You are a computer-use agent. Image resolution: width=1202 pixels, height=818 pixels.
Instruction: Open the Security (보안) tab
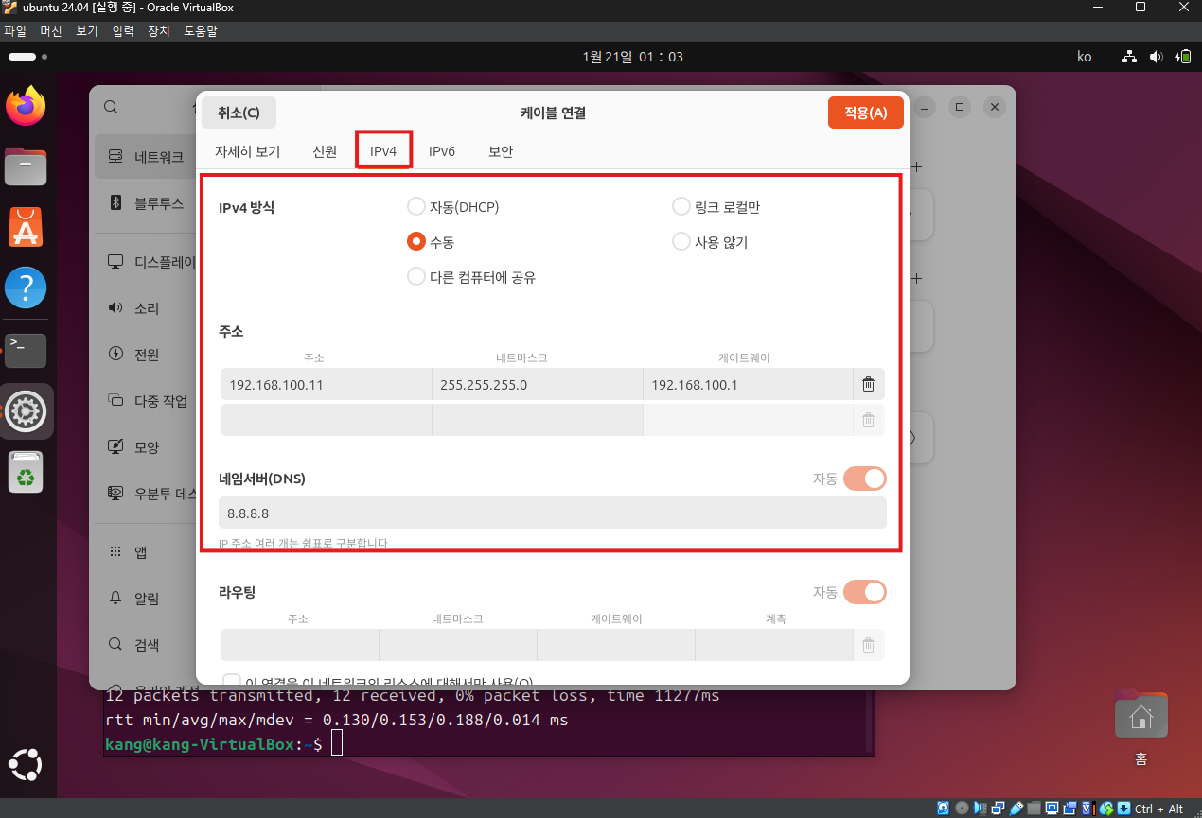[x=501, y=151]
